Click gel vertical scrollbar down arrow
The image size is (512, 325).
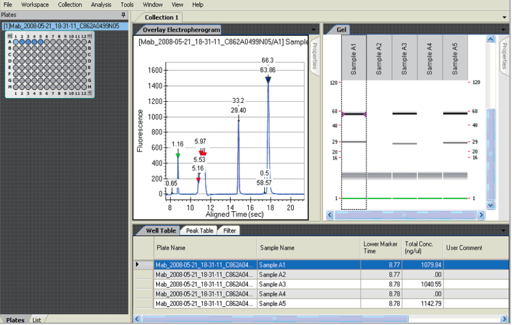pyautogui.click(x=491, y=205)
